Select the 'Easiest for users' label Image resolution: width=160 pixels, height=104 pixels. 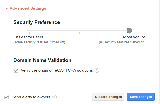coord(28,37)
